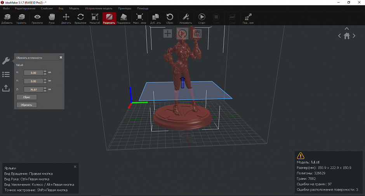Viewport: 365px width, 196px height.
Task: Increase Y value with up stepper arrow
Action: 45,80
